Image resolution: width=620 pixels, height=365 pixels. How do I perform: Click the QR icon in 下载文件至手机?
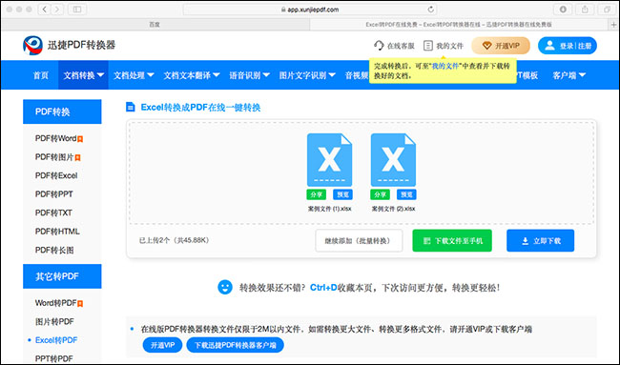tap(426, 241)
